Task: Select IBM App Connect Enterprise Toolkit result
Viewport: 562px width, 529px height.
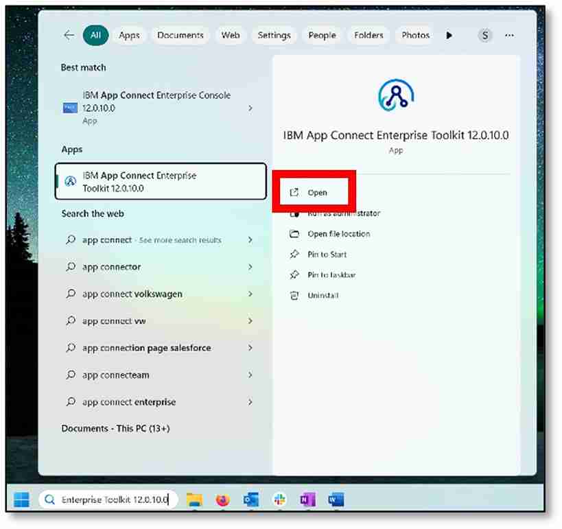Action: (161, 181)
